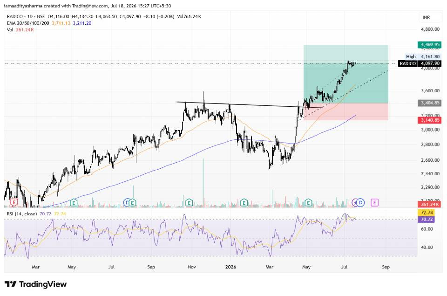Click the blue 3,211.20 EMA value
The image size is (447, 296).
coord(82,23)
